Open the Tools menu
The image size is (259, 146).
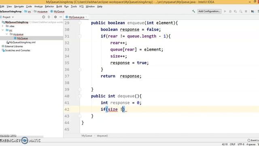click(x=74, y=6)
